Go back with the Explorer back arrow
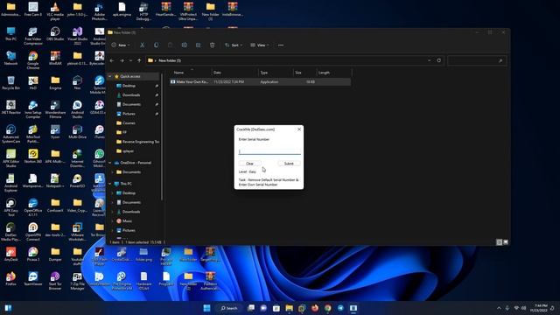Image resolution: width=560 pixels, height=315 pixels. point(112,60)
